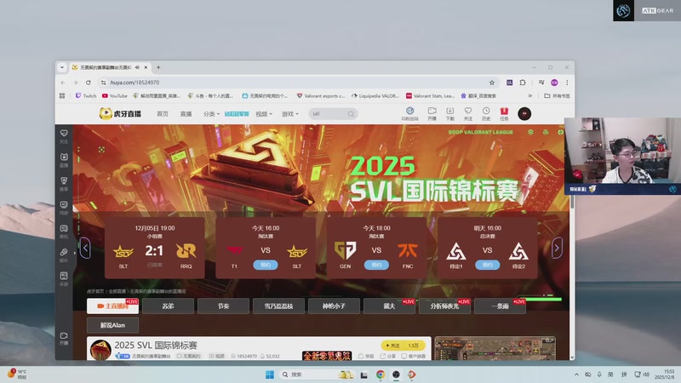Go to the next match carousel arrow
The width and height of the screenshot is (681, 383).
pyautogui.click(x=557, y=248)
